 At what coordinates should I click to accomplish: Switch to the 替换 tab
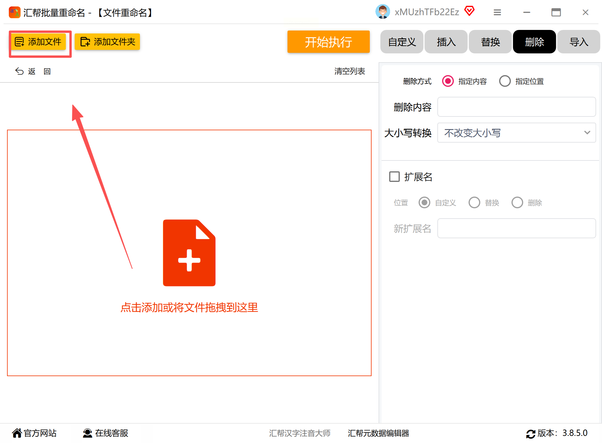490,42
